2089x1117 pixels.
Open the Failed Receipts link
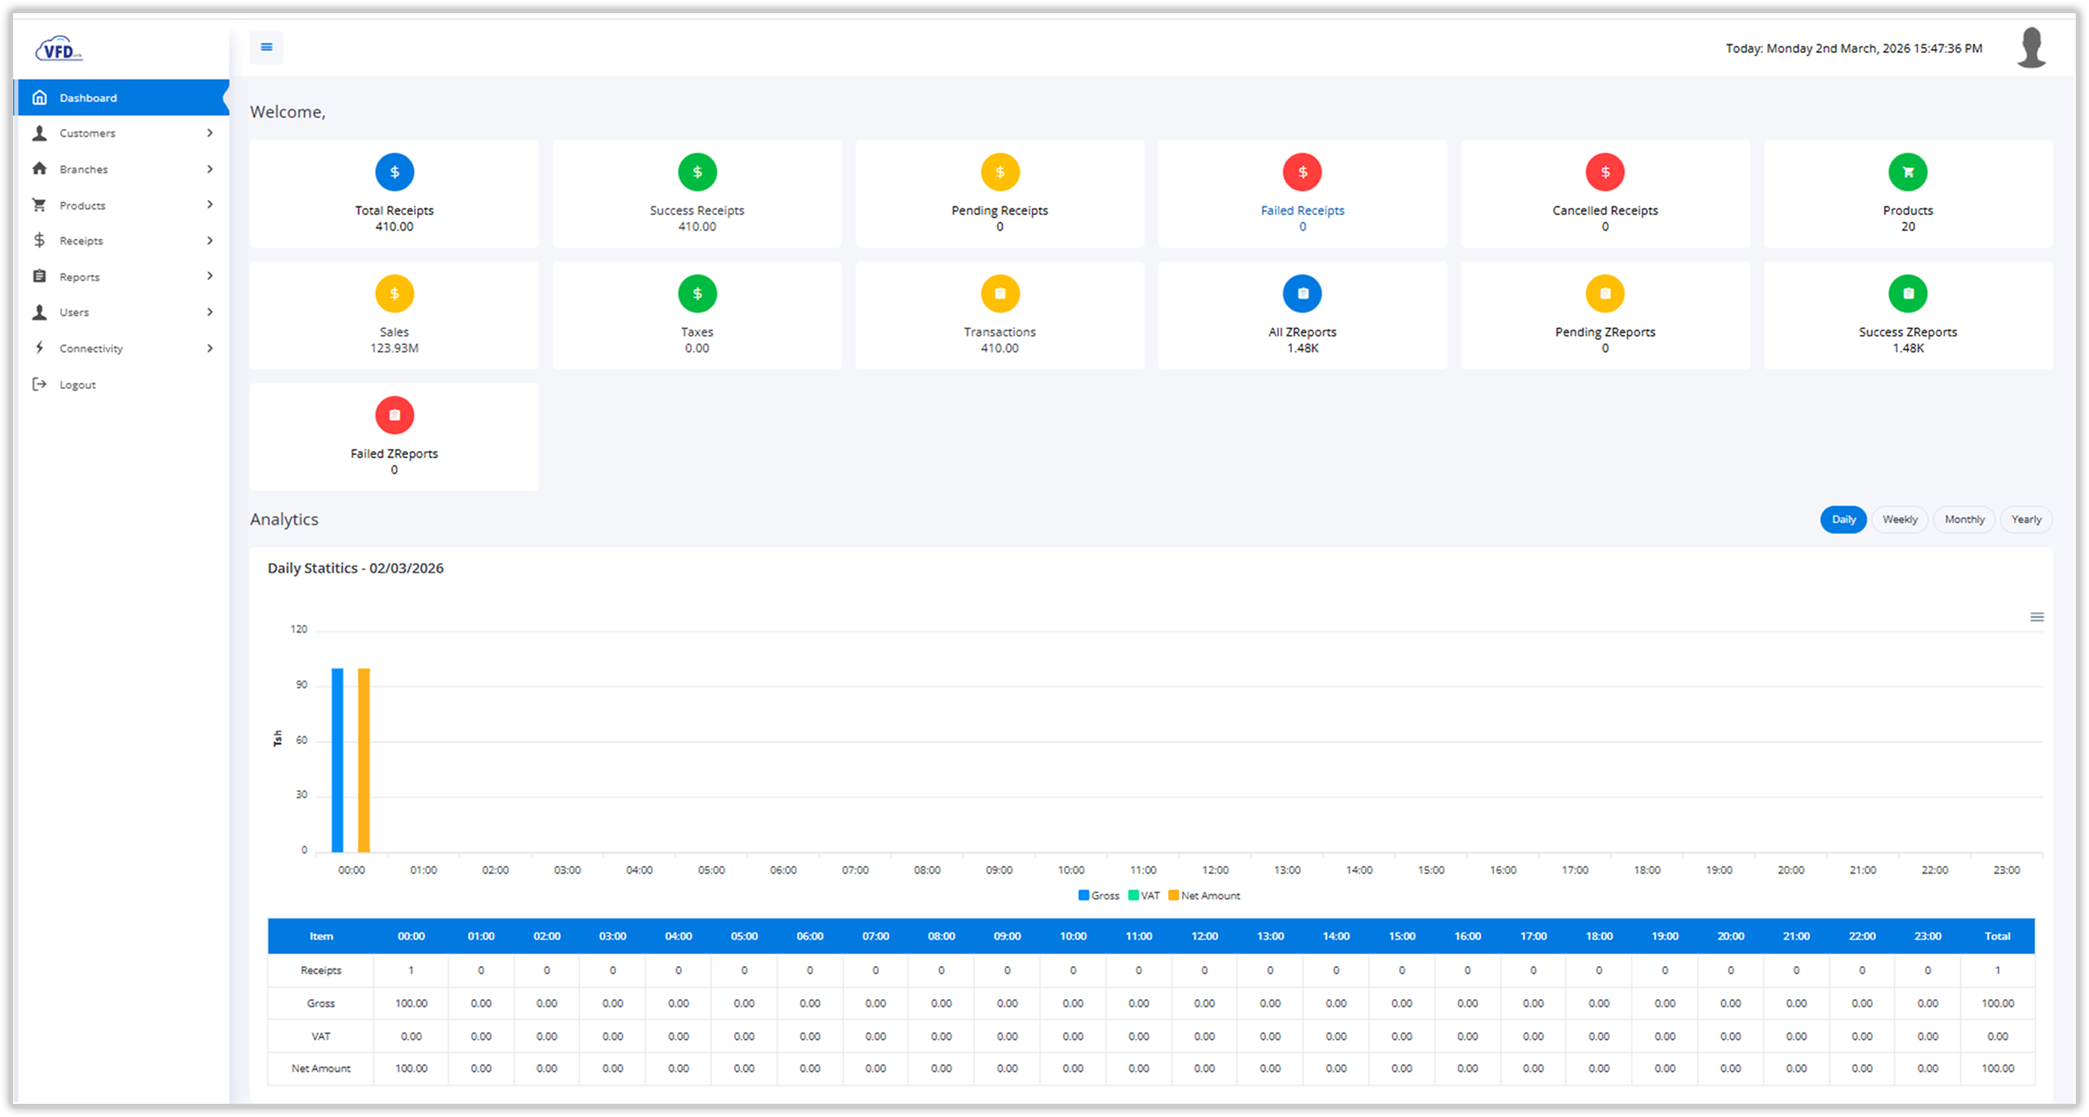point(1301,210)
